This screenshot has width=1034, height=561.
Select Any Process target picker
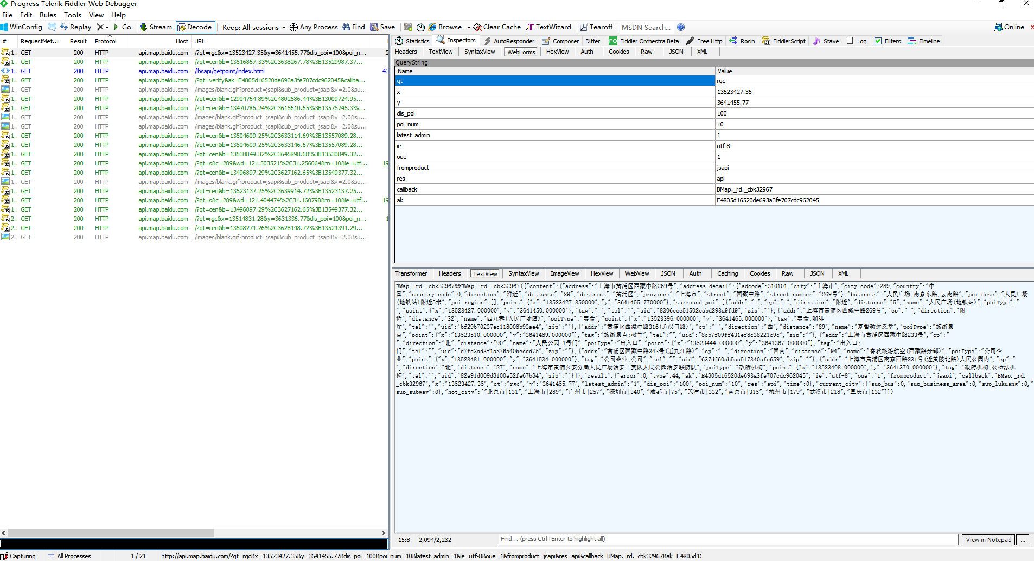tap(314, 27)
